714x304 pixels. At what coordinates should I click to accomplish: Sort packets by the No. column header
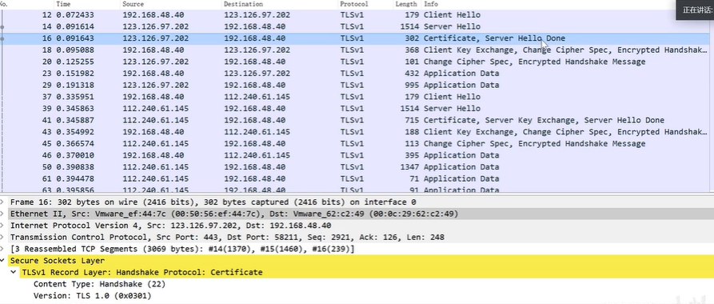(26, 4)
